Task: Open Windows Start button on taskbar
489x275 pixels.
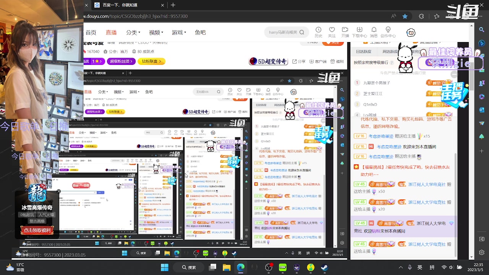Action: (165, 267)
